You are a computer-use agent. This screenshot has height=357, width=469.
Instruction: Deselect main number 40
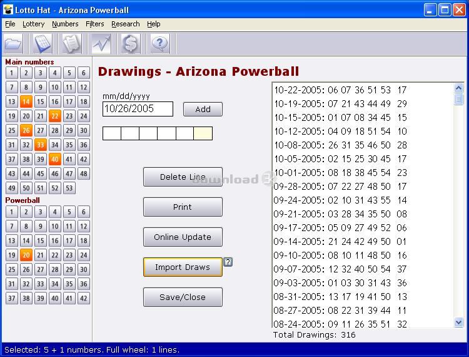point(55,159)
